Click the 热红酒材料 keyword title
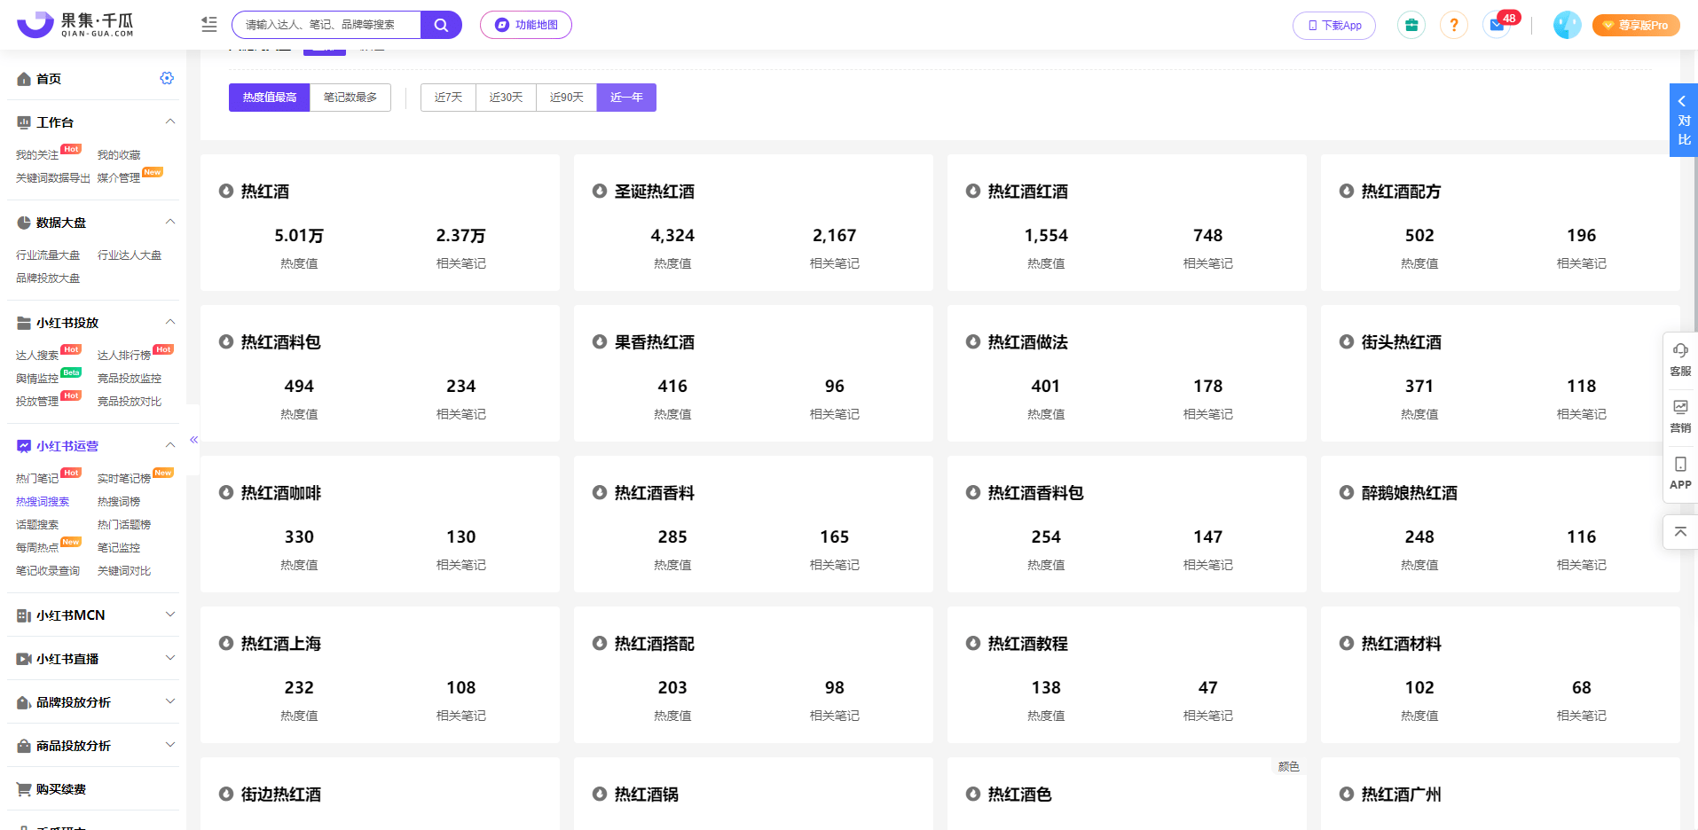The height and width of the screenshot is (830, 1698). pyautogui.click(x=1402, y=644)
